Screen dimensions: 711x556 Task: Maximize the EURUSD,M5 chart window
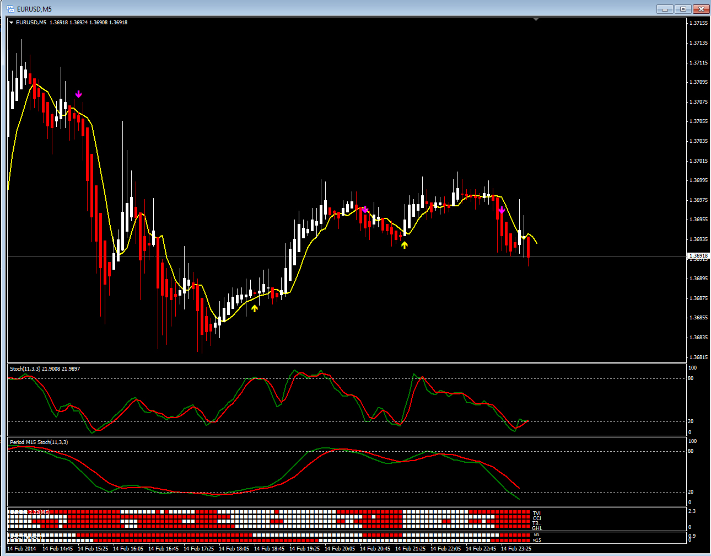(x=683, y=9)
